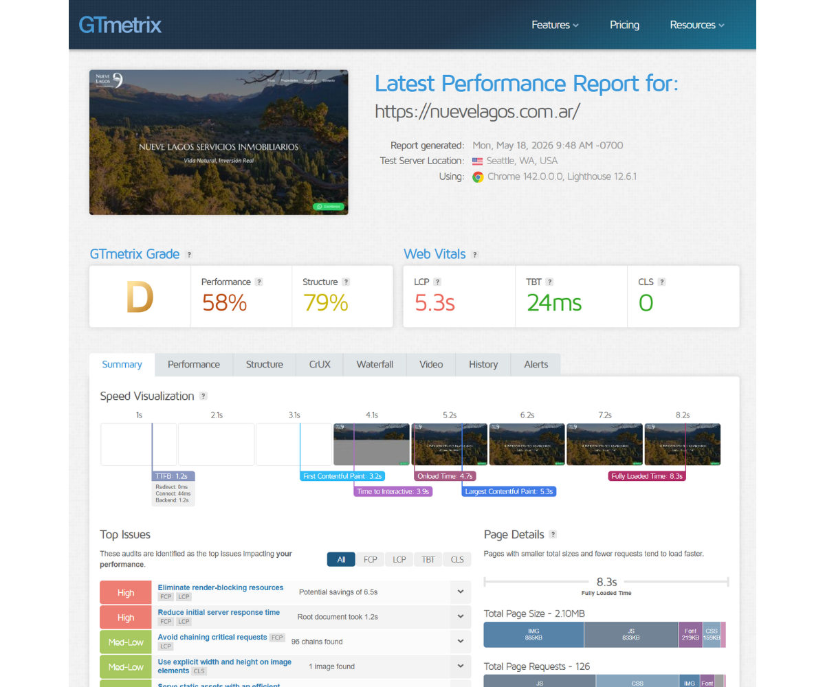Click help icon beside Performance score
Image resolution: width=825 pixels, height=687 pixels.
(259, 282)
